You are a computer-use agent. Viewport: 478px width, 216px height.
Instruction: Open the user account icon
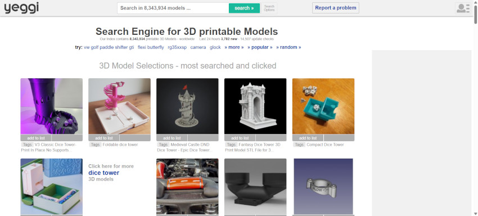pos(463,8)
